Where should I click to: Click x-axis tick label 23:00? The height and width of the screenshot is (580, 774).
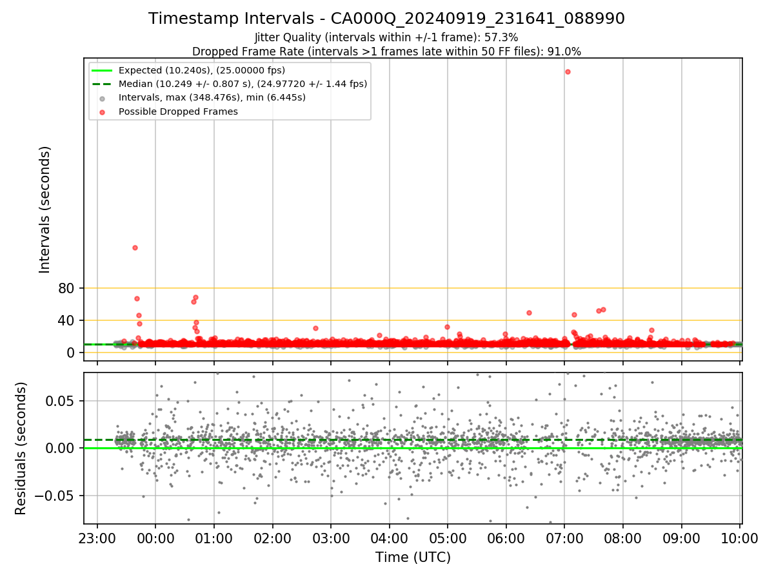(x=97, y=539)
